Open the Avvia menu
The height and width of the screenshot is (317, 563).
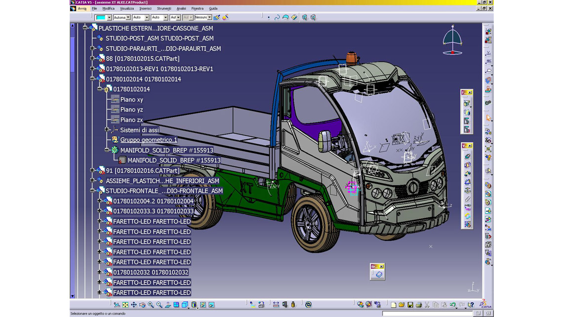(82, 8)
